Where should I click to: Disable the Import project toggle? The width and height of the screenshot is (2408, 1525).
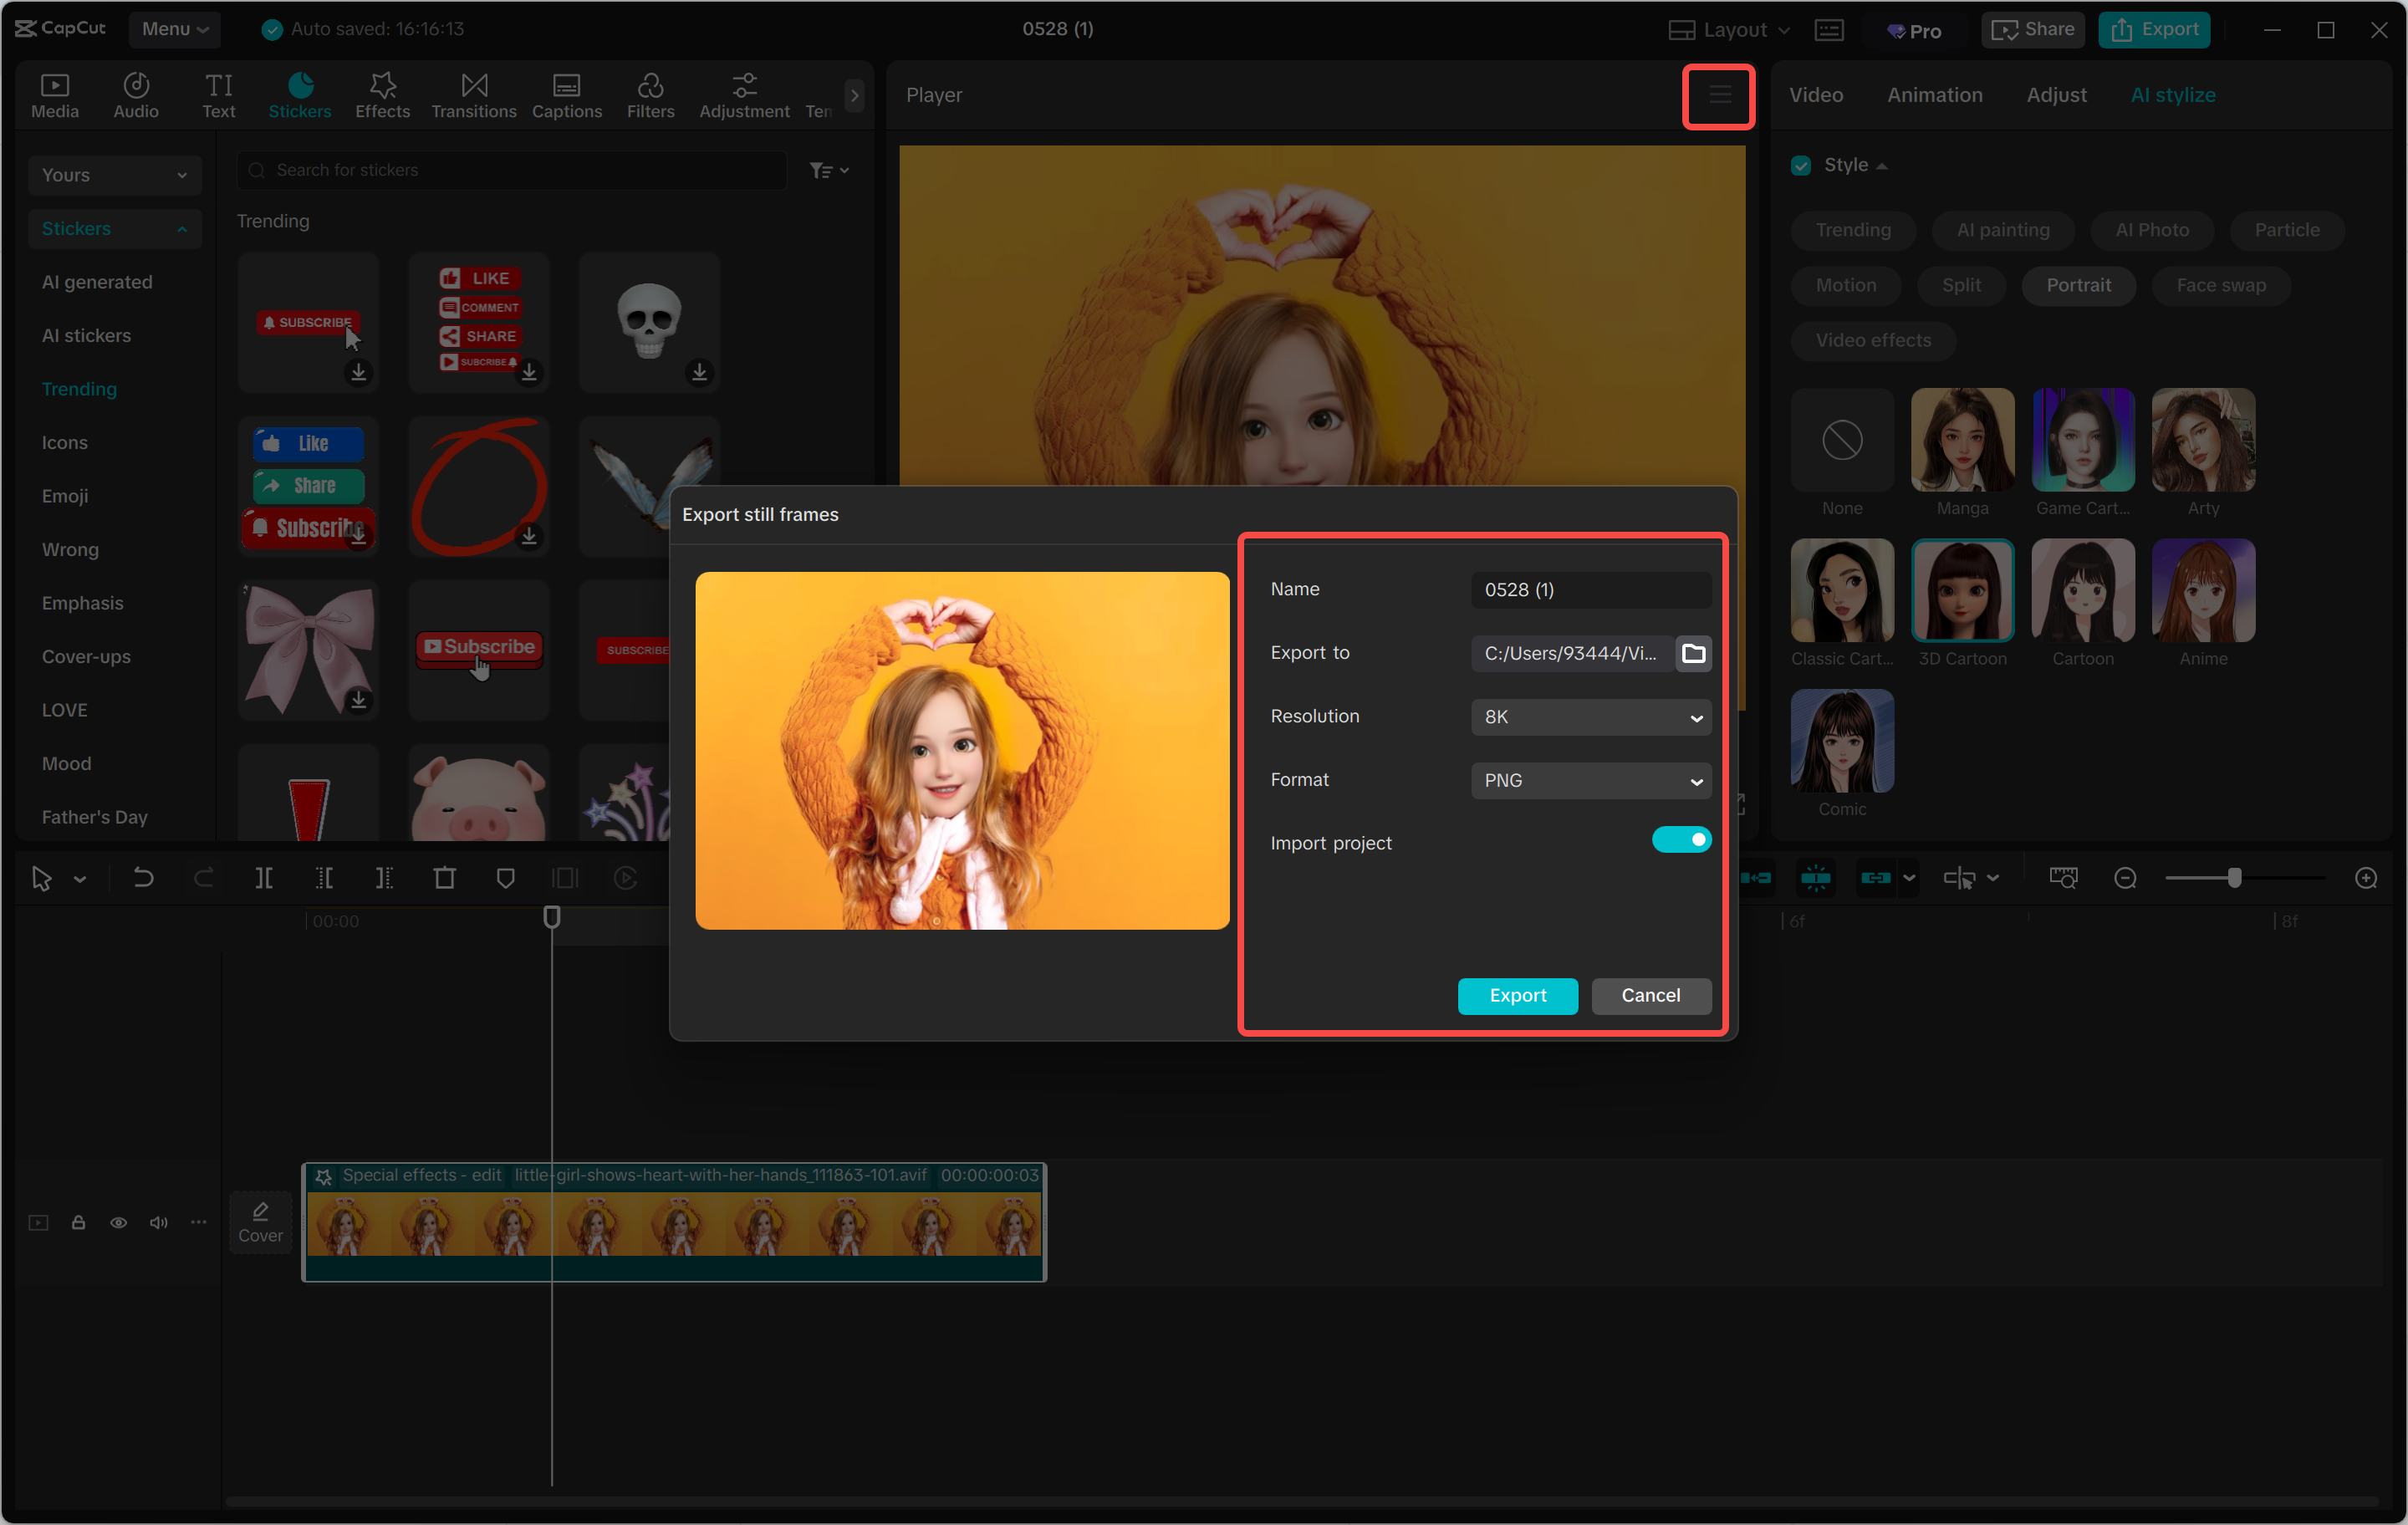point(1681,840)
